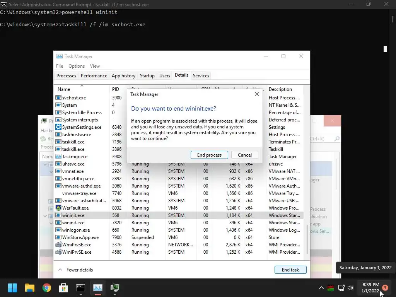396x297 pixels.
Task: Open the Options menu in Task Manager
Action: click(x=77, y=66)
